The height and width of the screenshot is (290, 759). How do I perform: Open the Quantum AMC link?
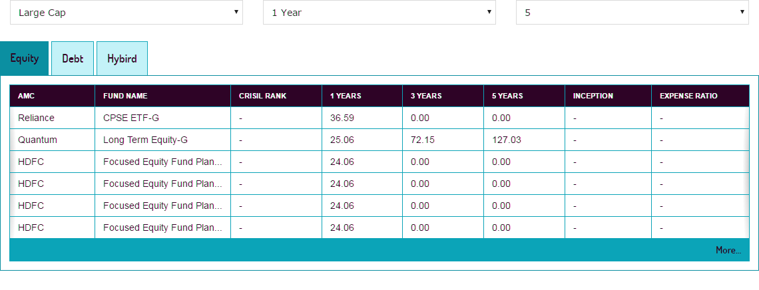(x=38, y=140)
